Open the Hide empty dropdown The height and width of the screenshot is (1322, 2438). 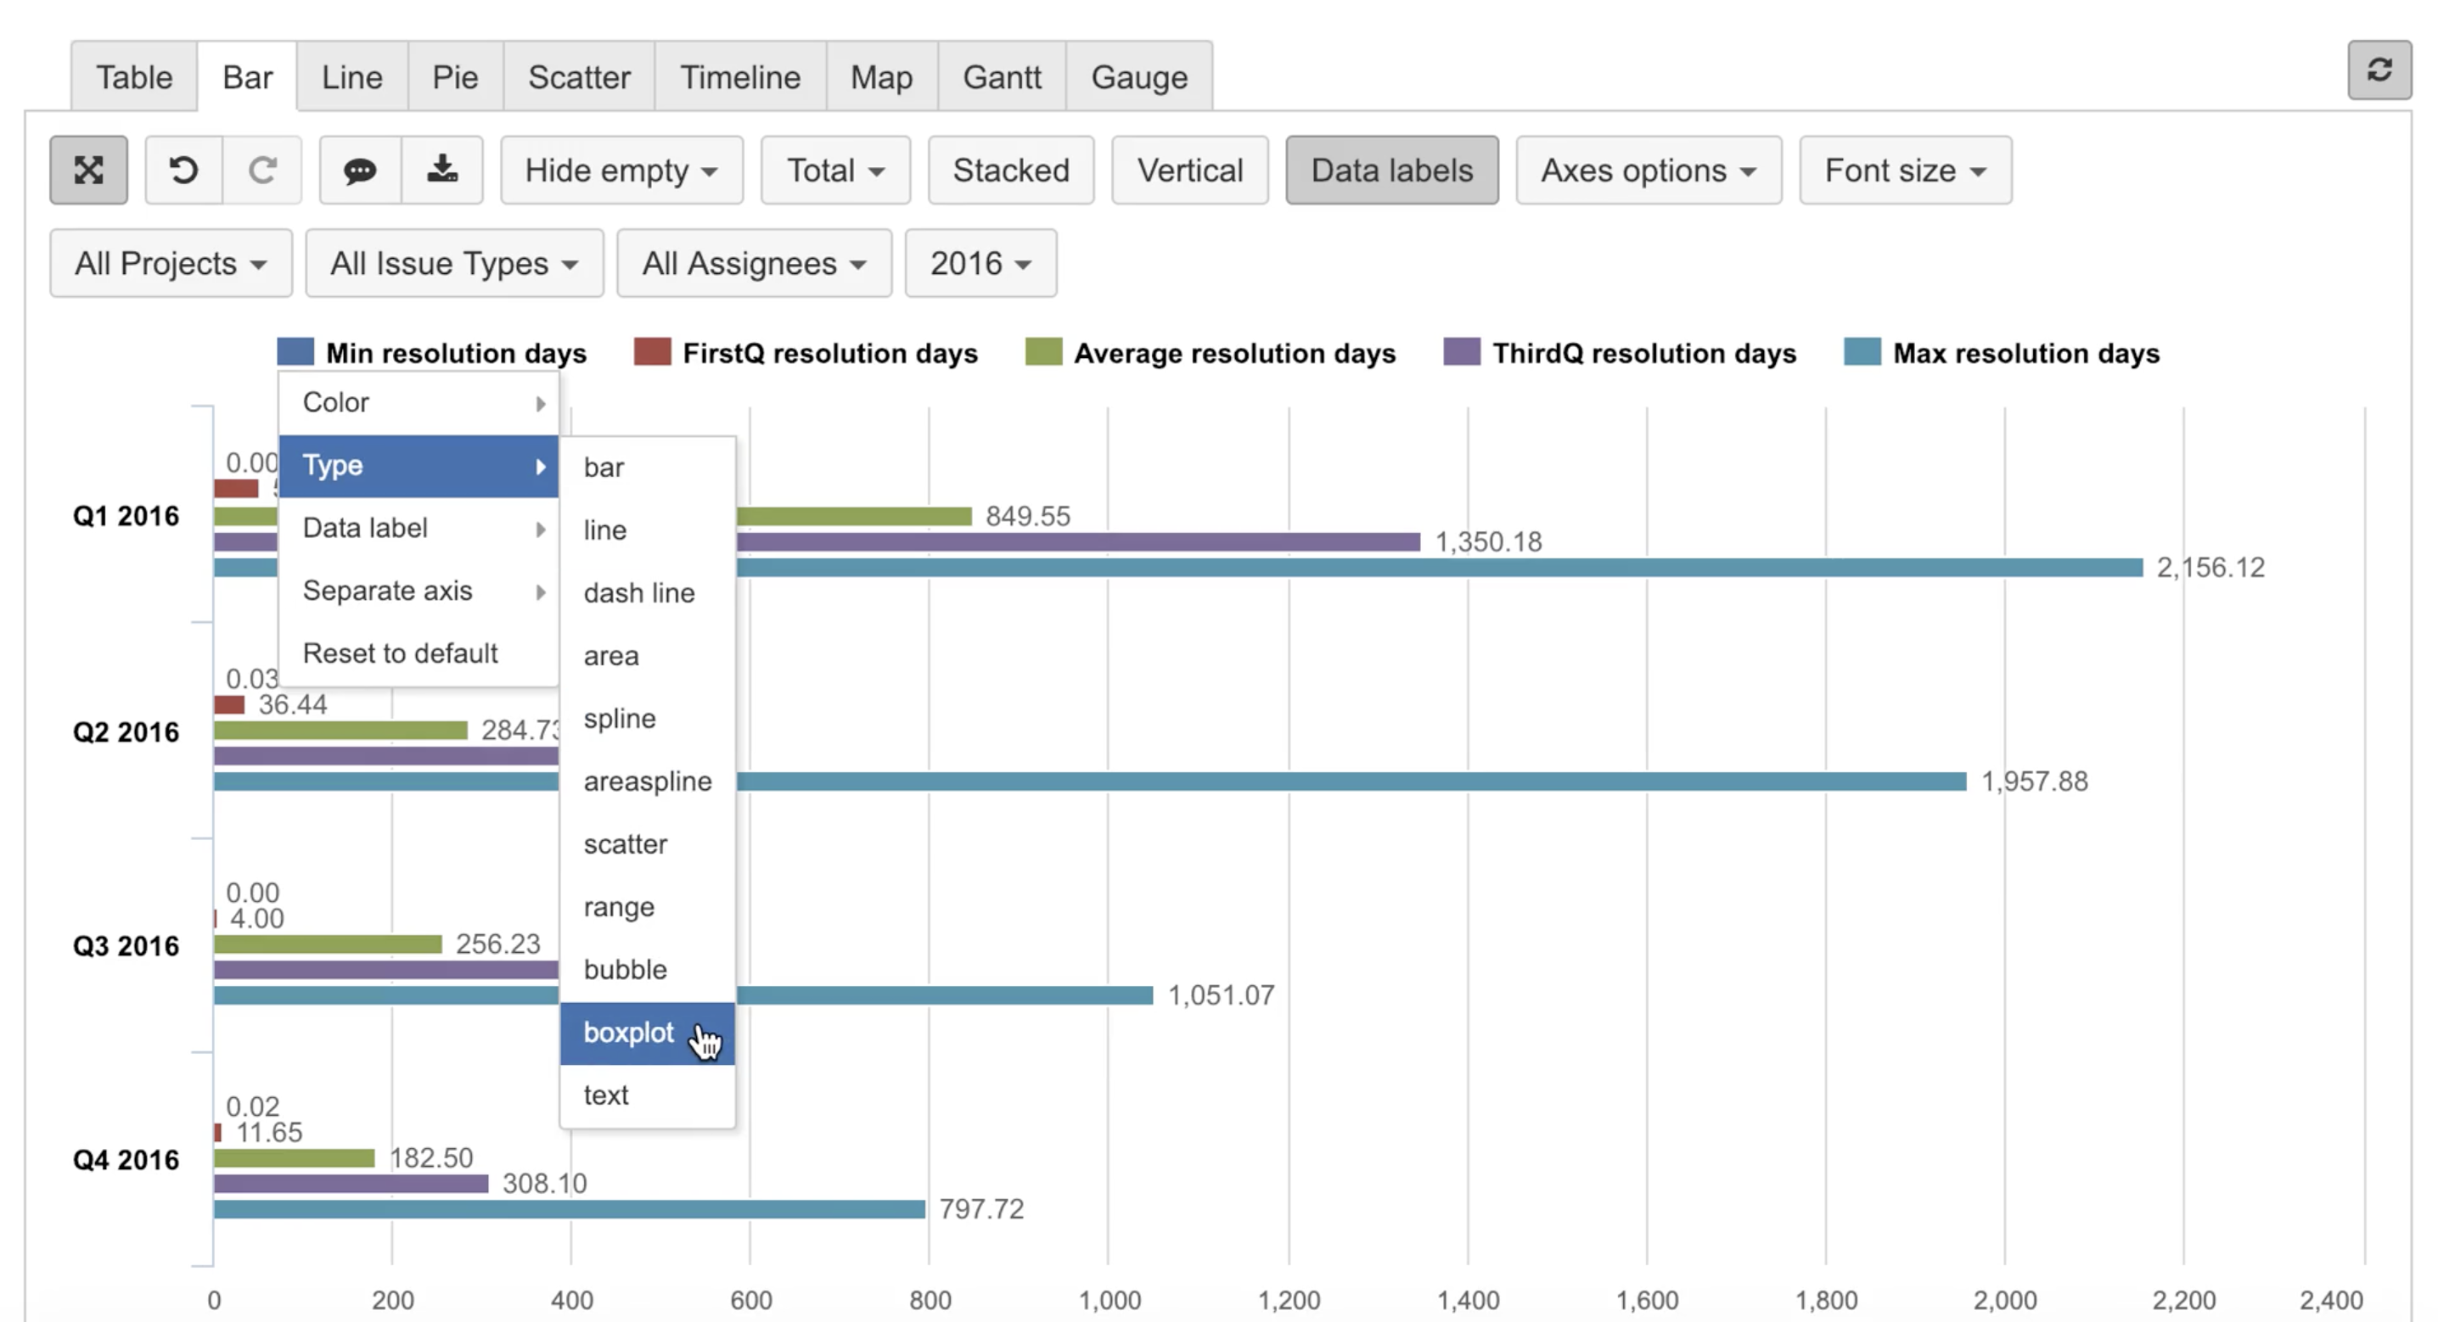coord(621,171)
